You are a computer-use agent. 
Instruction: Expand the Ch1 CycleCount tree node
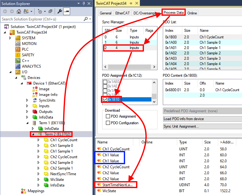coord(39,140)
